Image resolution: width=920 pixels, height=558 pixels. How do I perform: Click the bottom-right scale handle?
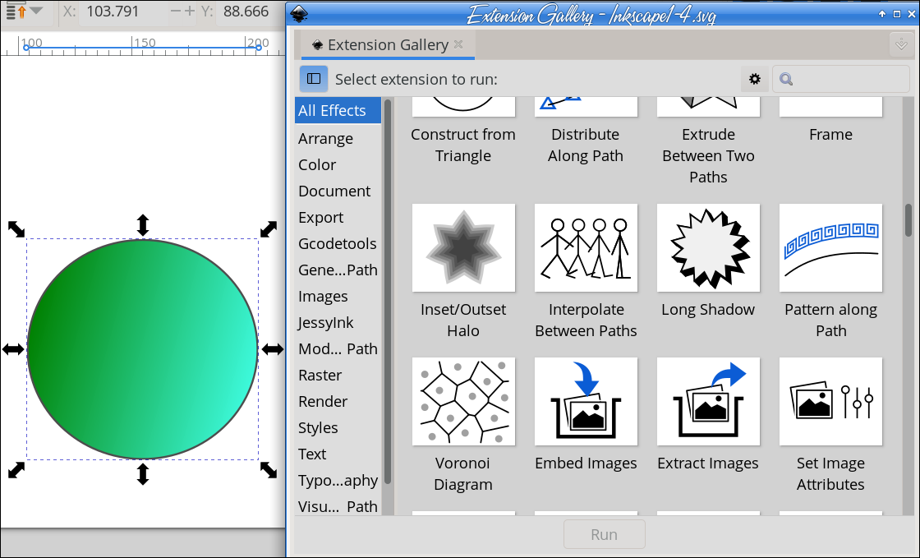point(269,470)
